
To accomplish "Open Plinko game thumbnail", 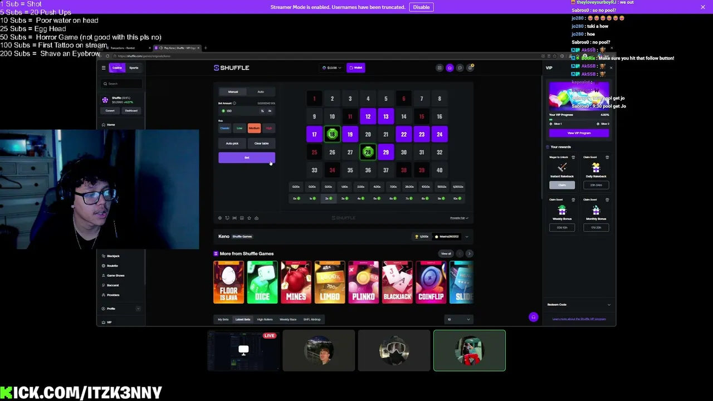I will (x=363, y=282).
